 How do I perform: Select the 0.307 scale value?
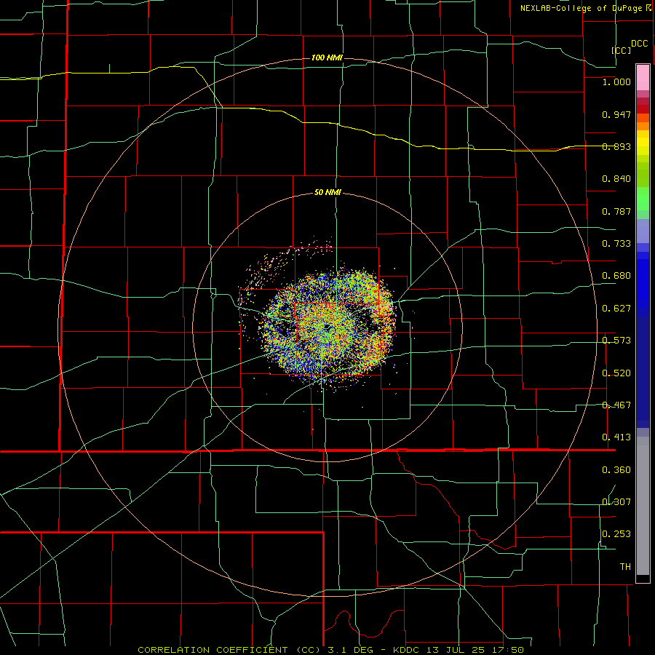[616, 502]
